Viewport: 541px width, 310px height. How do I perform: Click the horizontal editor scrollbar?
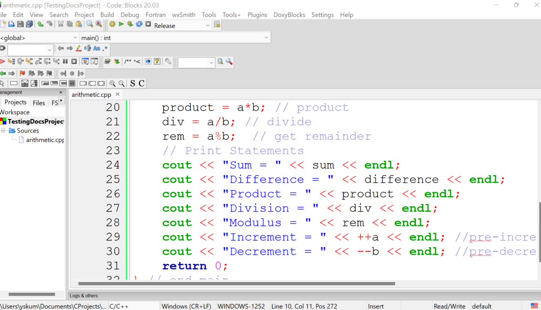click(x=233, y=283)
